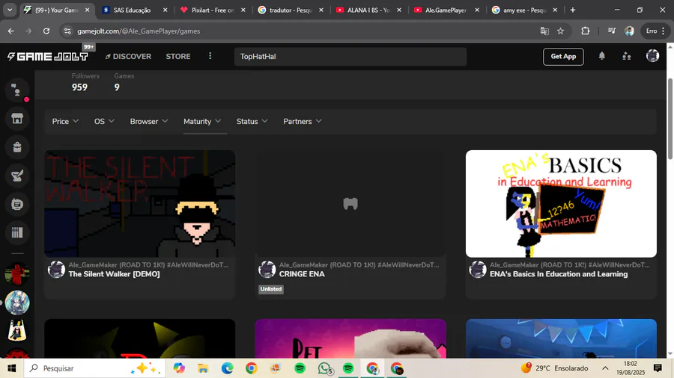Click the Get App button
The image size is (674, 378).
click(x=563, y=56)
